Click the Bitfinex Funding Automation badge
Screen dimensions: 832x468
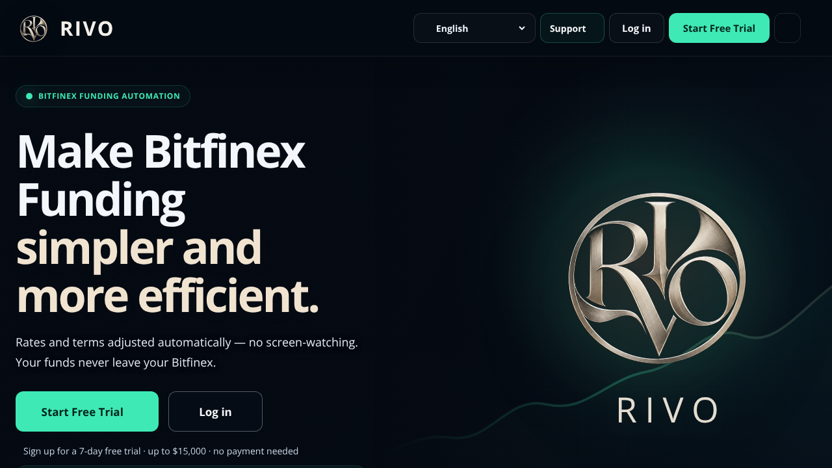tap(103, 96)
